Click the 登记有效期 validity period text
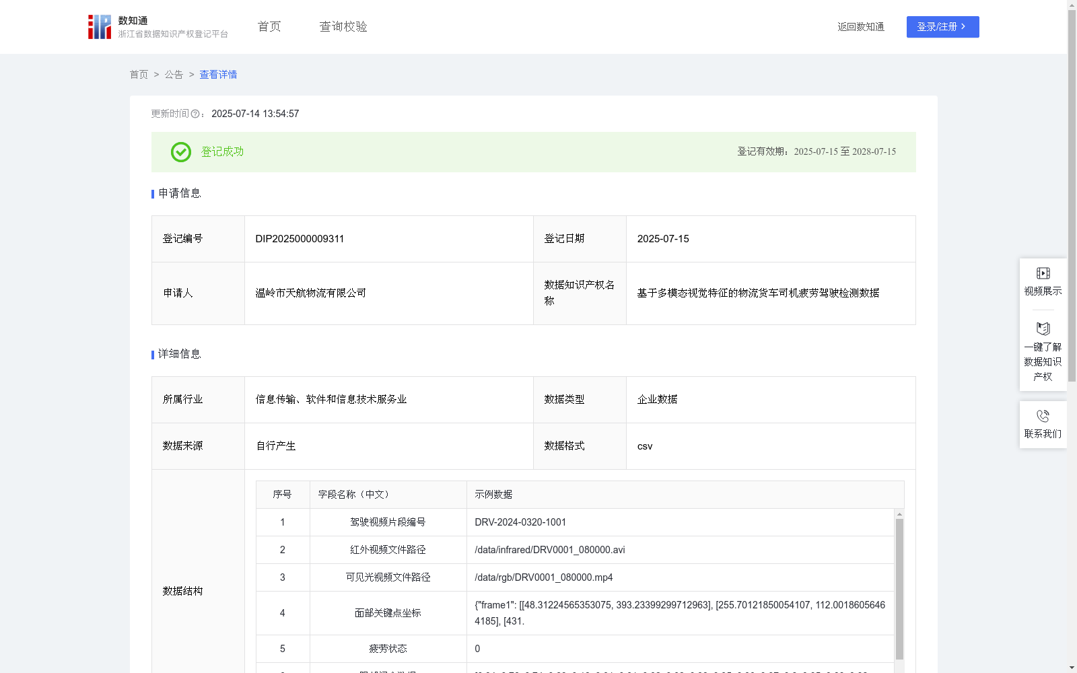The width and height of the screenshot is (1077, 673). [817, 152]
